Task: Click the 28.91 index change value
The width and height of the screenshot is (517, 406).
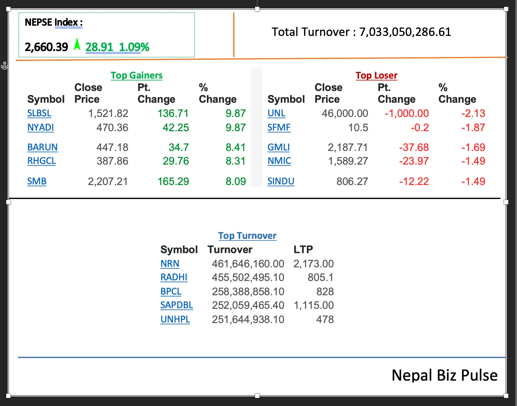Action: 99,47
